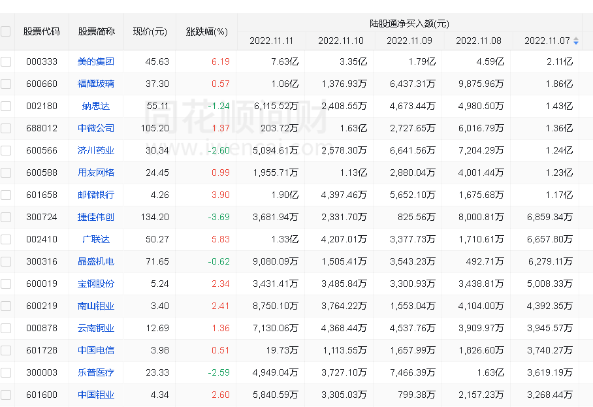
Task: Sort by 涨跌幅(%) column header
Action: coord(206,31)
